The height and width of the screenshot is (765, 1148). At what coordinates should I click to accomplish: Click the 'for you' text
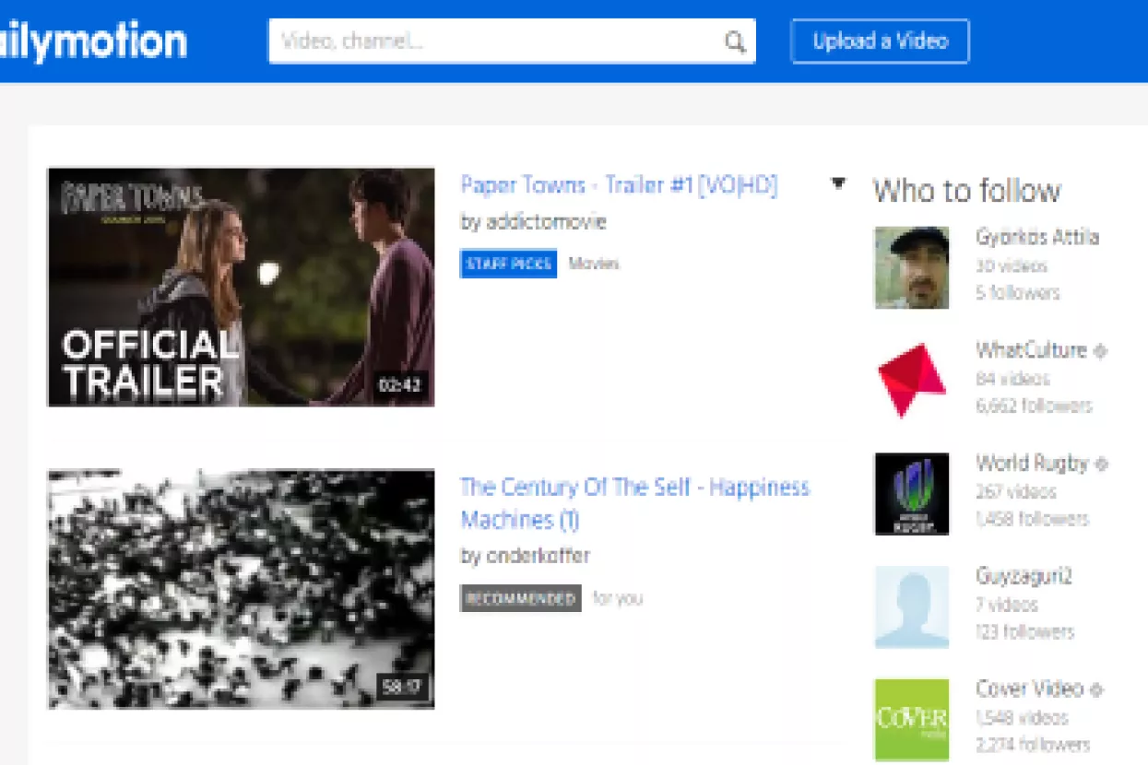pos(618,598)
